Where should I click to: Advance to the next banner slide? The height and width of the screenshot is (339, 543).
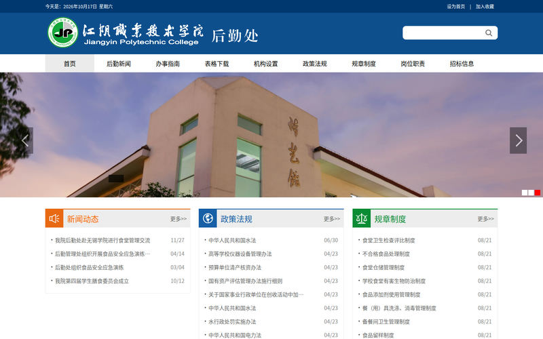518,140
